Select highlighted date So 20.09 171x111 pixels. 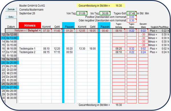click(x=11, y=63)
